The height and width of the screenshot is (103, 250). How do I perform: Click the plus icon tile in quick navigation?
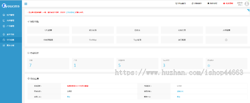226,40
